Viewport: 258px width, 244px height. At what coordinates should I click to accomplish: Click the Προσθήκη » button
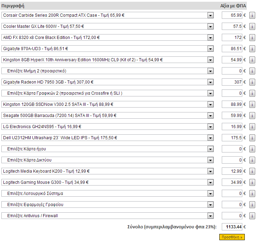click(x=232, y=237)
